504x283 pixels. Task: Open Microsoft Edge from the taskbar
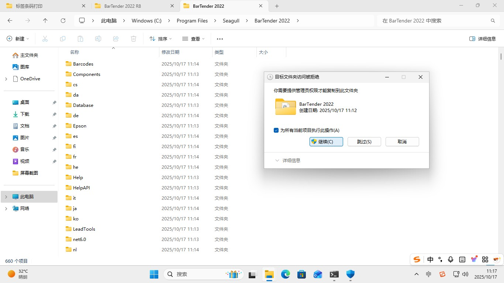(x=286, y=274)
